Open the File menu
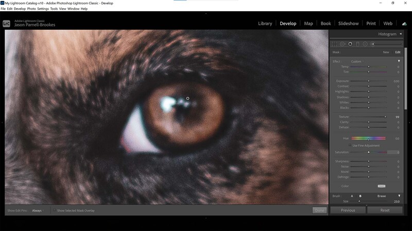The image size is (412, 231). pos(3,9)
